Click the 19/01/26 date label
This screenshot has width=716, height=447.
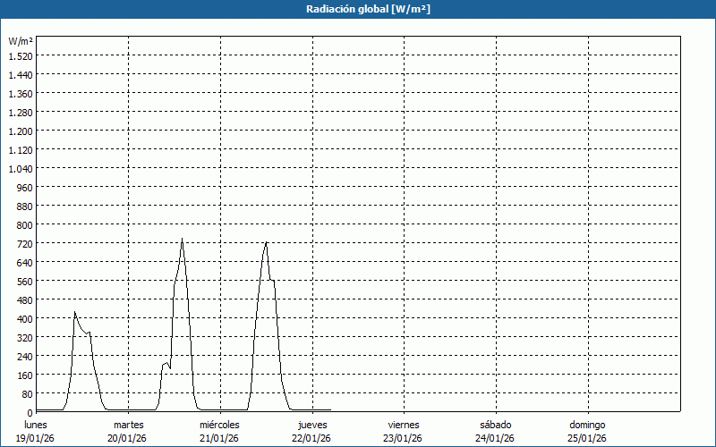(36, 438)
